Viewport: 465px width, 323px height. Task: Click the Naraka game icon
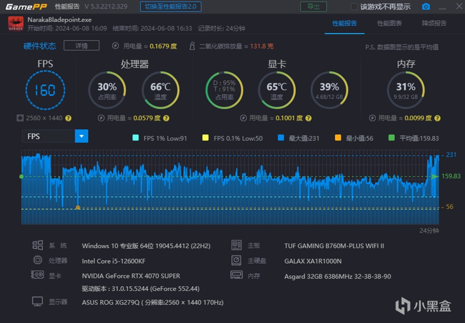tap(16, 24)
